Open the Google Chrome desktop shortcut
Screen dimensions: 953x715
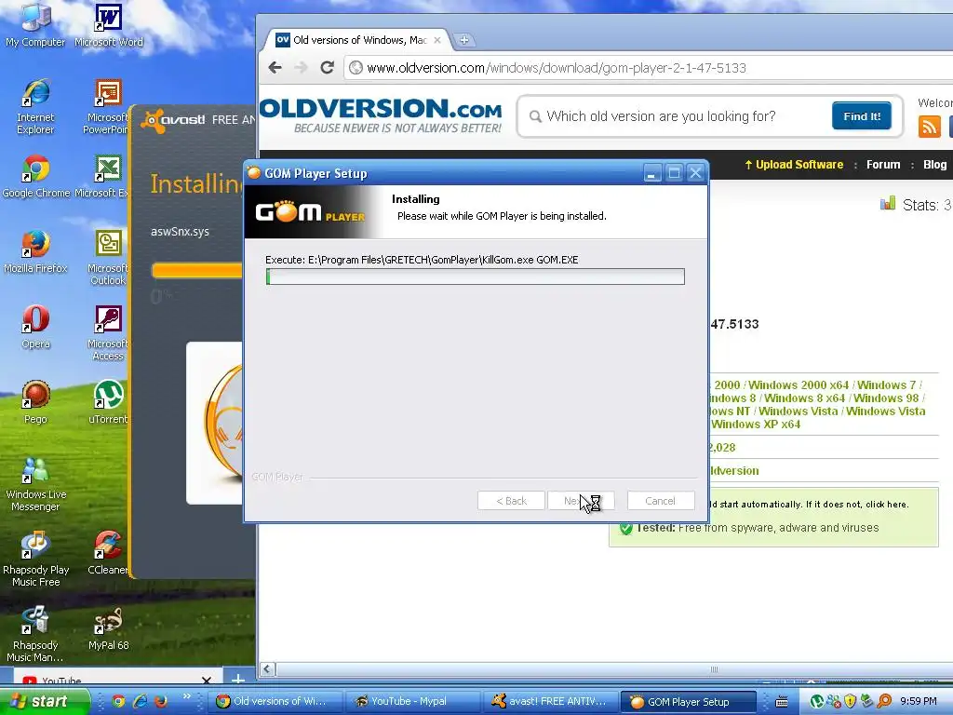(36, 176)
